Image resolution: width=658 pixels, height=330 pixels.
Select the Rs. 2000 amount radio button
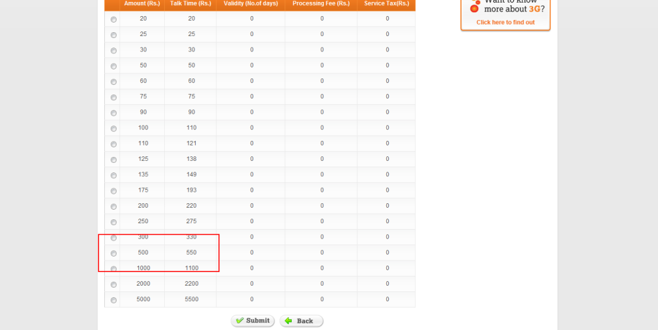coord(114,284)
